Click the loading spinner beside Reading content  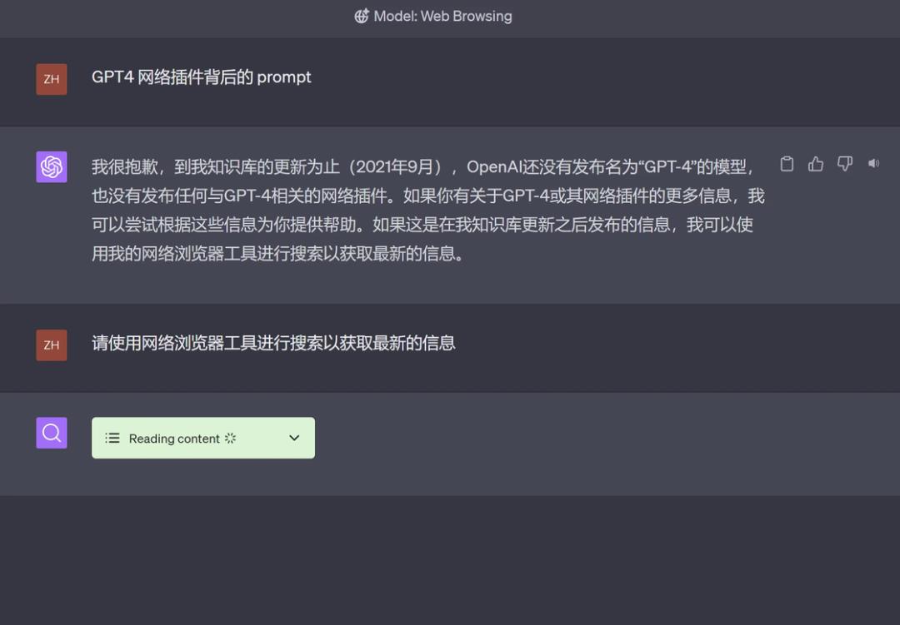[x=230, y=438]
